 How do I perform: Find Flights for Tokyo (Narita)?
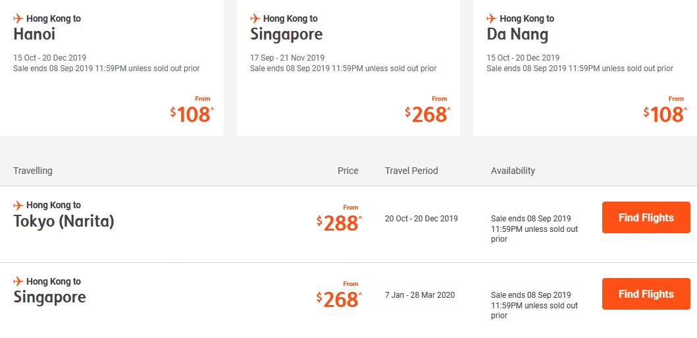tap(646, 217)
